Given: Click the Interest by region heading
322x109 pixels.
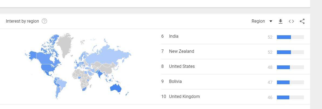Looking at the screenshot, I should coord(22,21).
